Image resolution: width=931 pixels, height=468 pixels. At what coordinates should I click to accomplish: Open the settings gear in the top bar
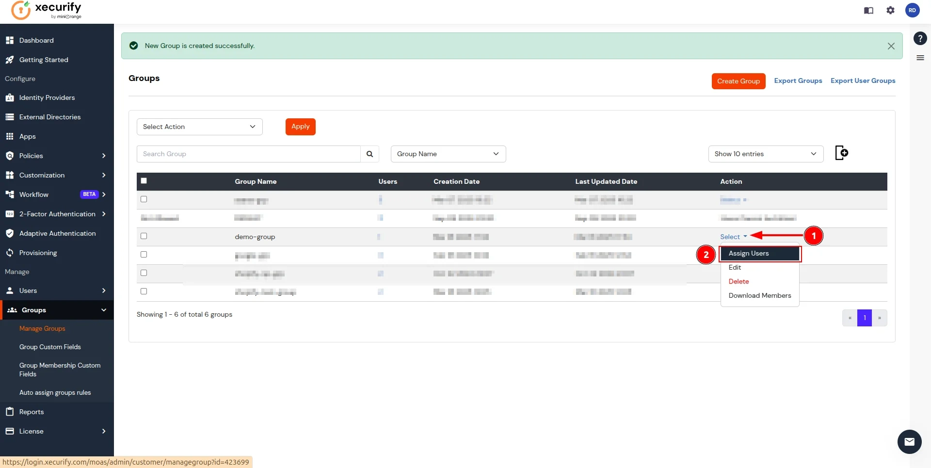point(891,10)
